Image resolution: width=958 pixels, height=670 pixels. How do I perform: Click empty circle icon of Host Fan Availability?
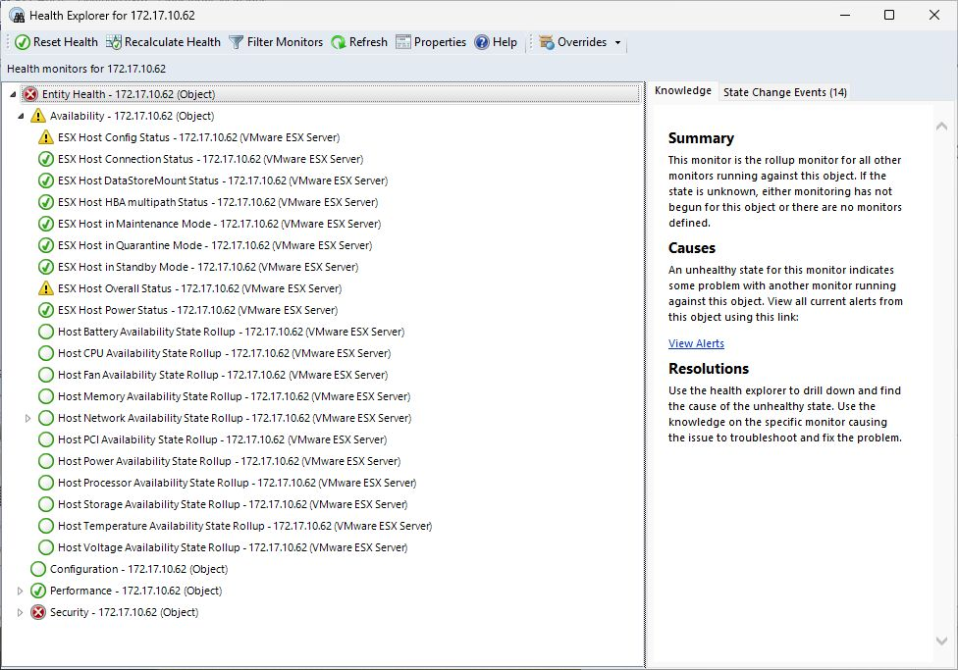pyautogui.click(x=46, y=375)
